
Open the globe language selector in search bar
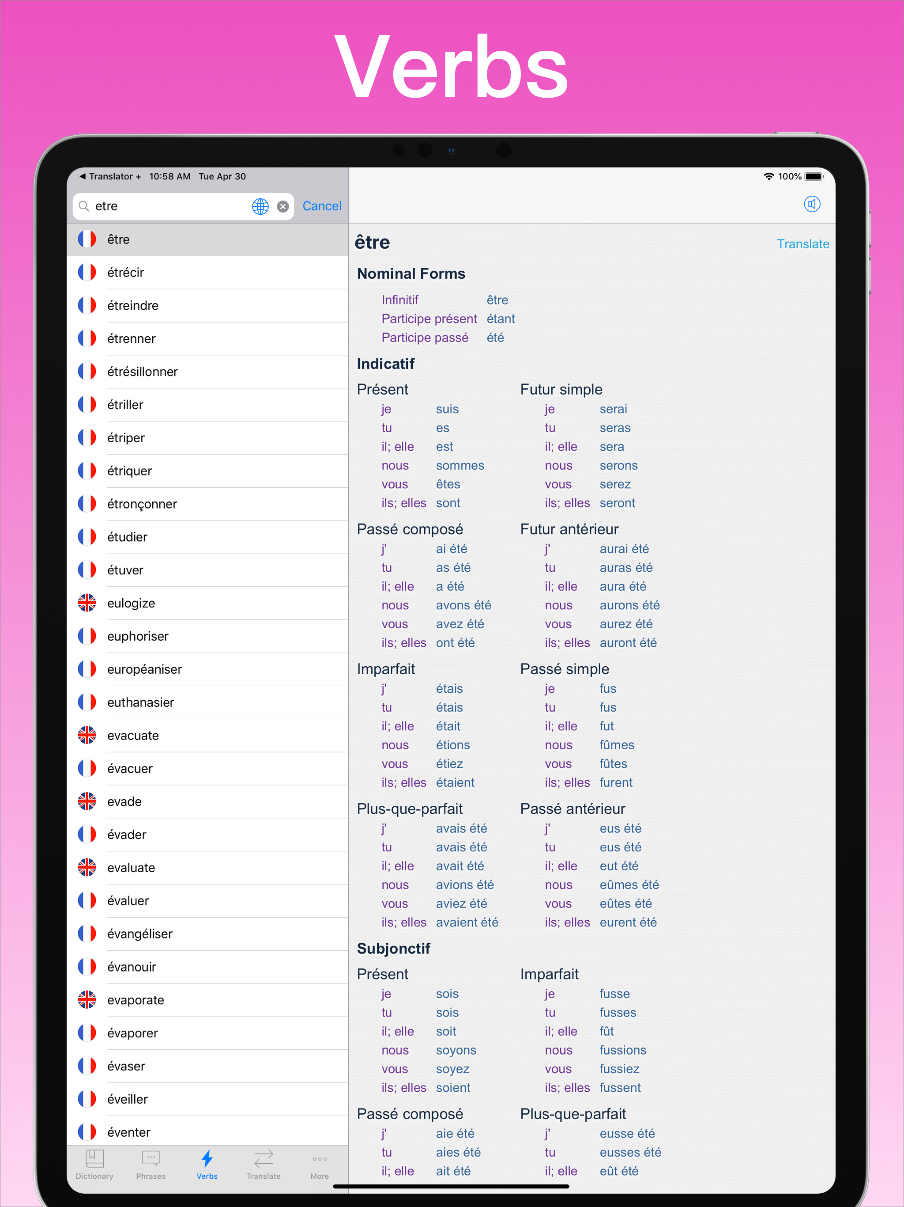pos(260,206)
